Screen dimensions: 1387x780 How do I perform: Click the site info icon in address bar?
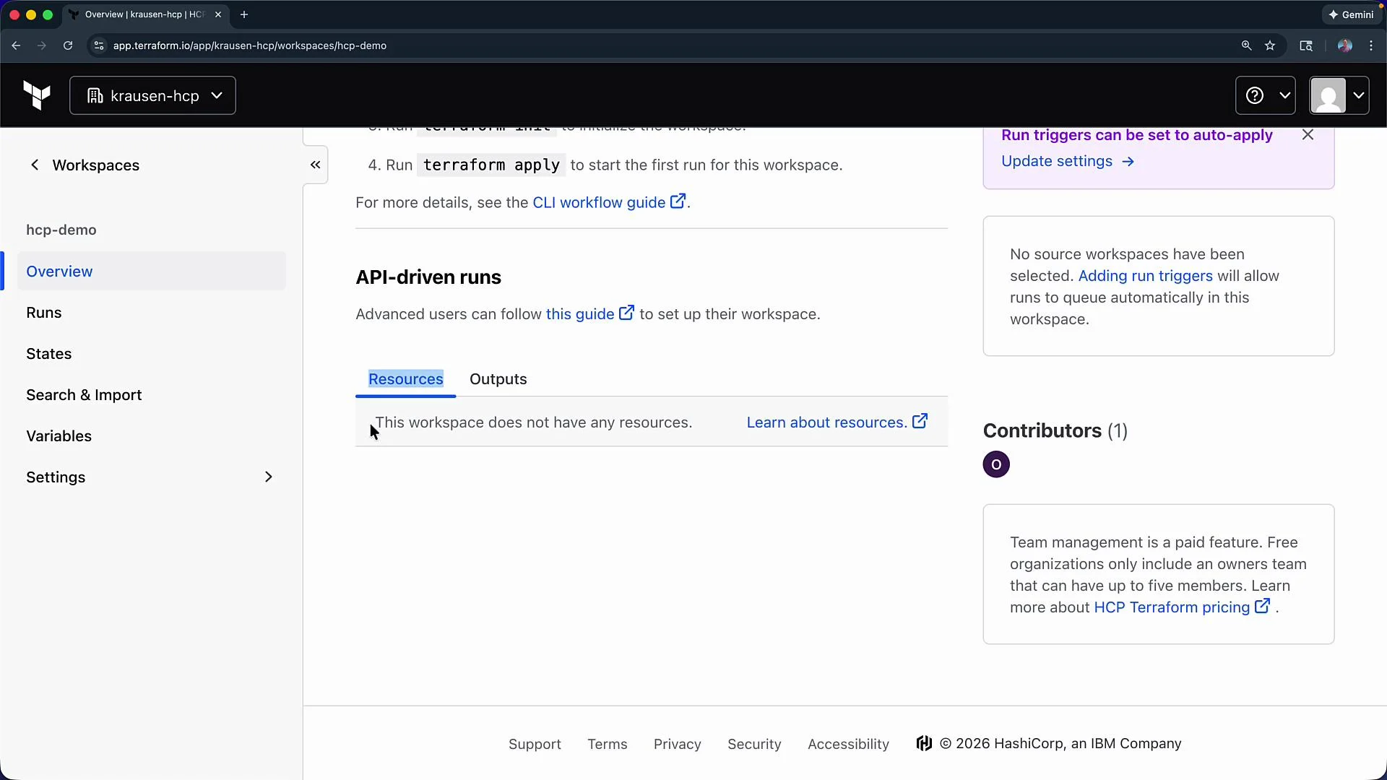pos(99,45)
